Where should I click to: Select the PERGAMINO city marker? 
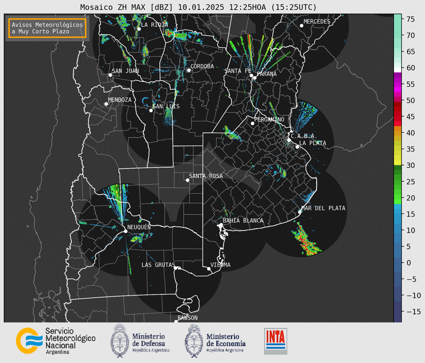click(252, 123)
